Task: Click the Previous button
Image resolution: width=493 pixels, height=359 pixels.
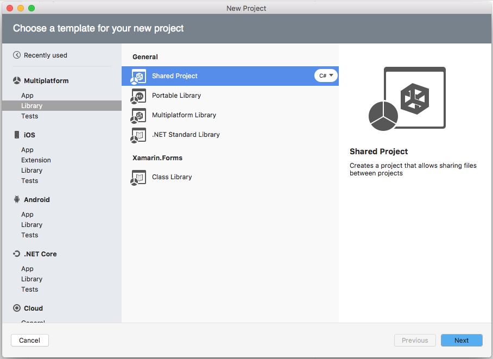Action: 415,340
